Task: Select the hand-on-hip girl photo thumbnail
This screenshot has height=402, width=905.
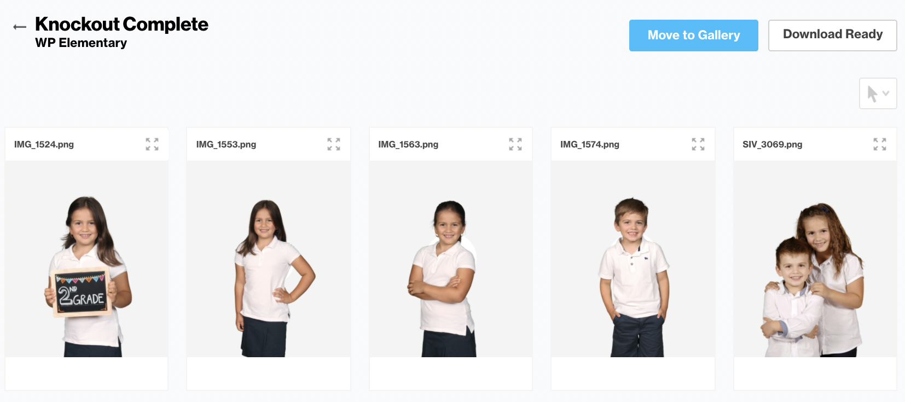Action: tap(269, 259)
